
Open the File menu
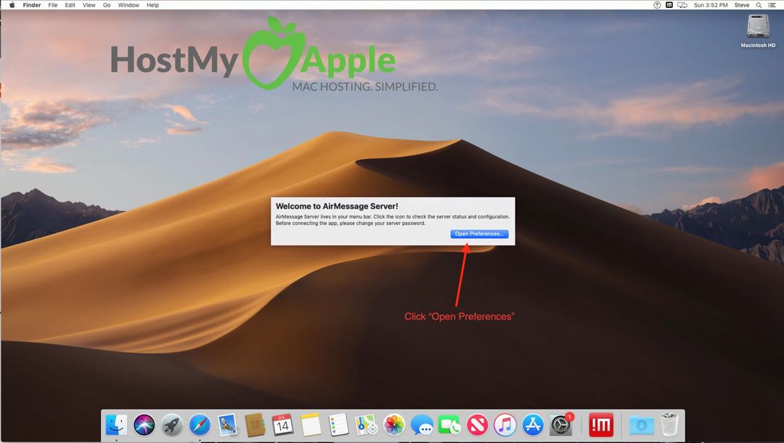[53, 5]
